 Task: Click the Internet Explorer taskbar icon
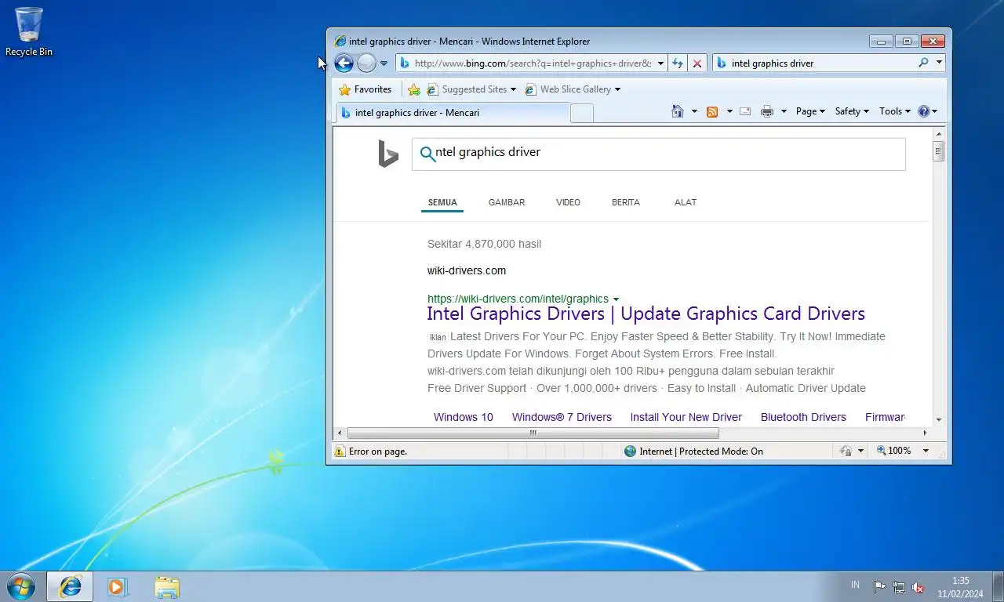click(x=71, y=586)
